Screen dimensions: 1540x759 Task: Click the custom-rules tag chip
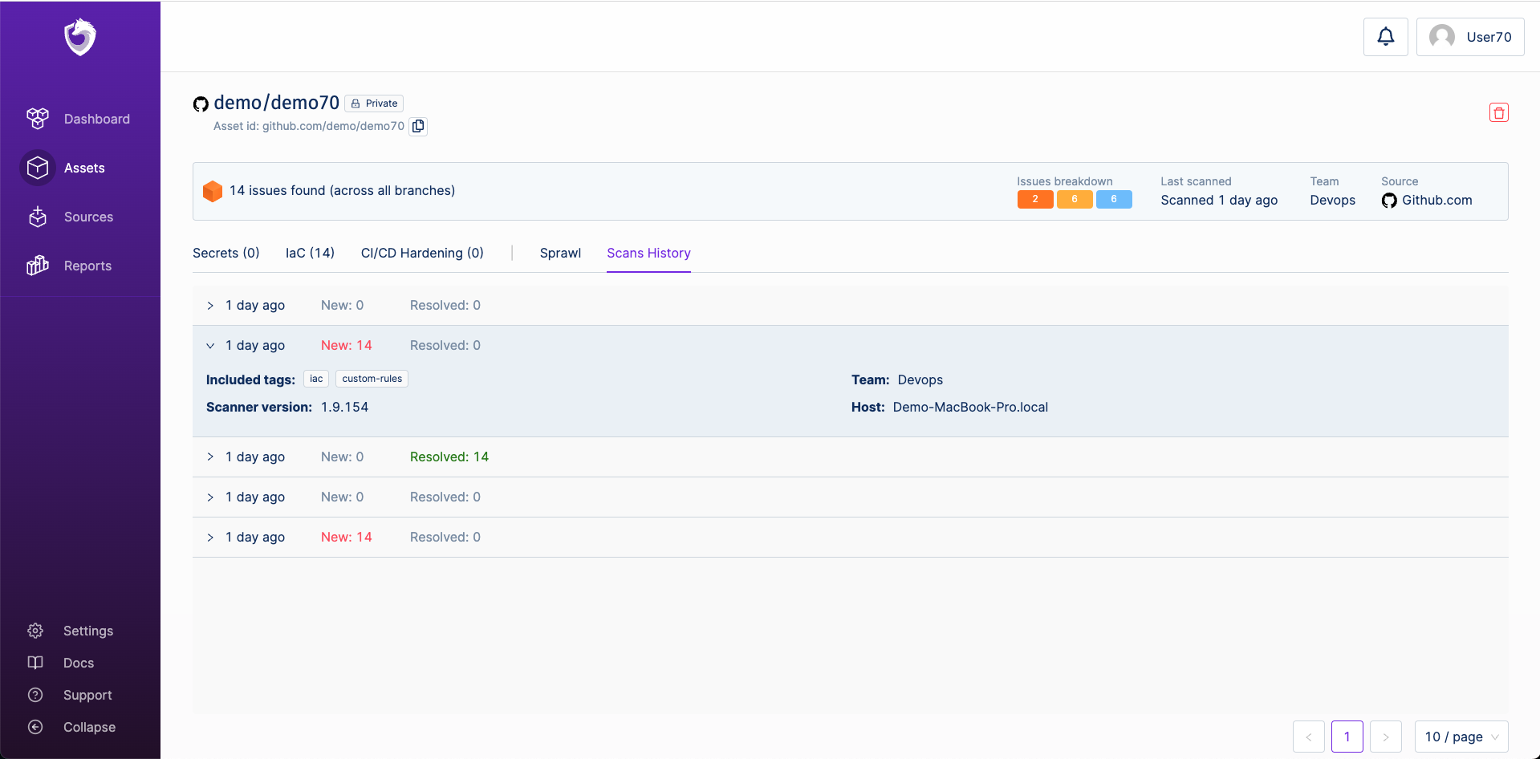coord(372,379)
